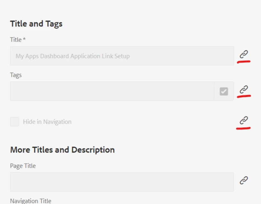Click the inheritance link icon beside Title field
Screen dimensions: 261x204
pos(244,54)
